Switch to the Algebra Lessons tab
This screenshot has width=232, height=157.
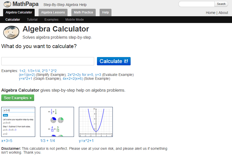click(53, 12)
